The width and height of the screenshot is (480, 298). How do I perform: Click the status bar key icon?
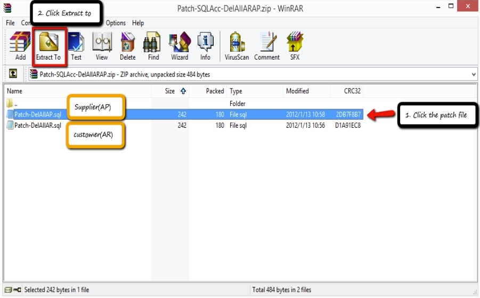pos(18,289)
